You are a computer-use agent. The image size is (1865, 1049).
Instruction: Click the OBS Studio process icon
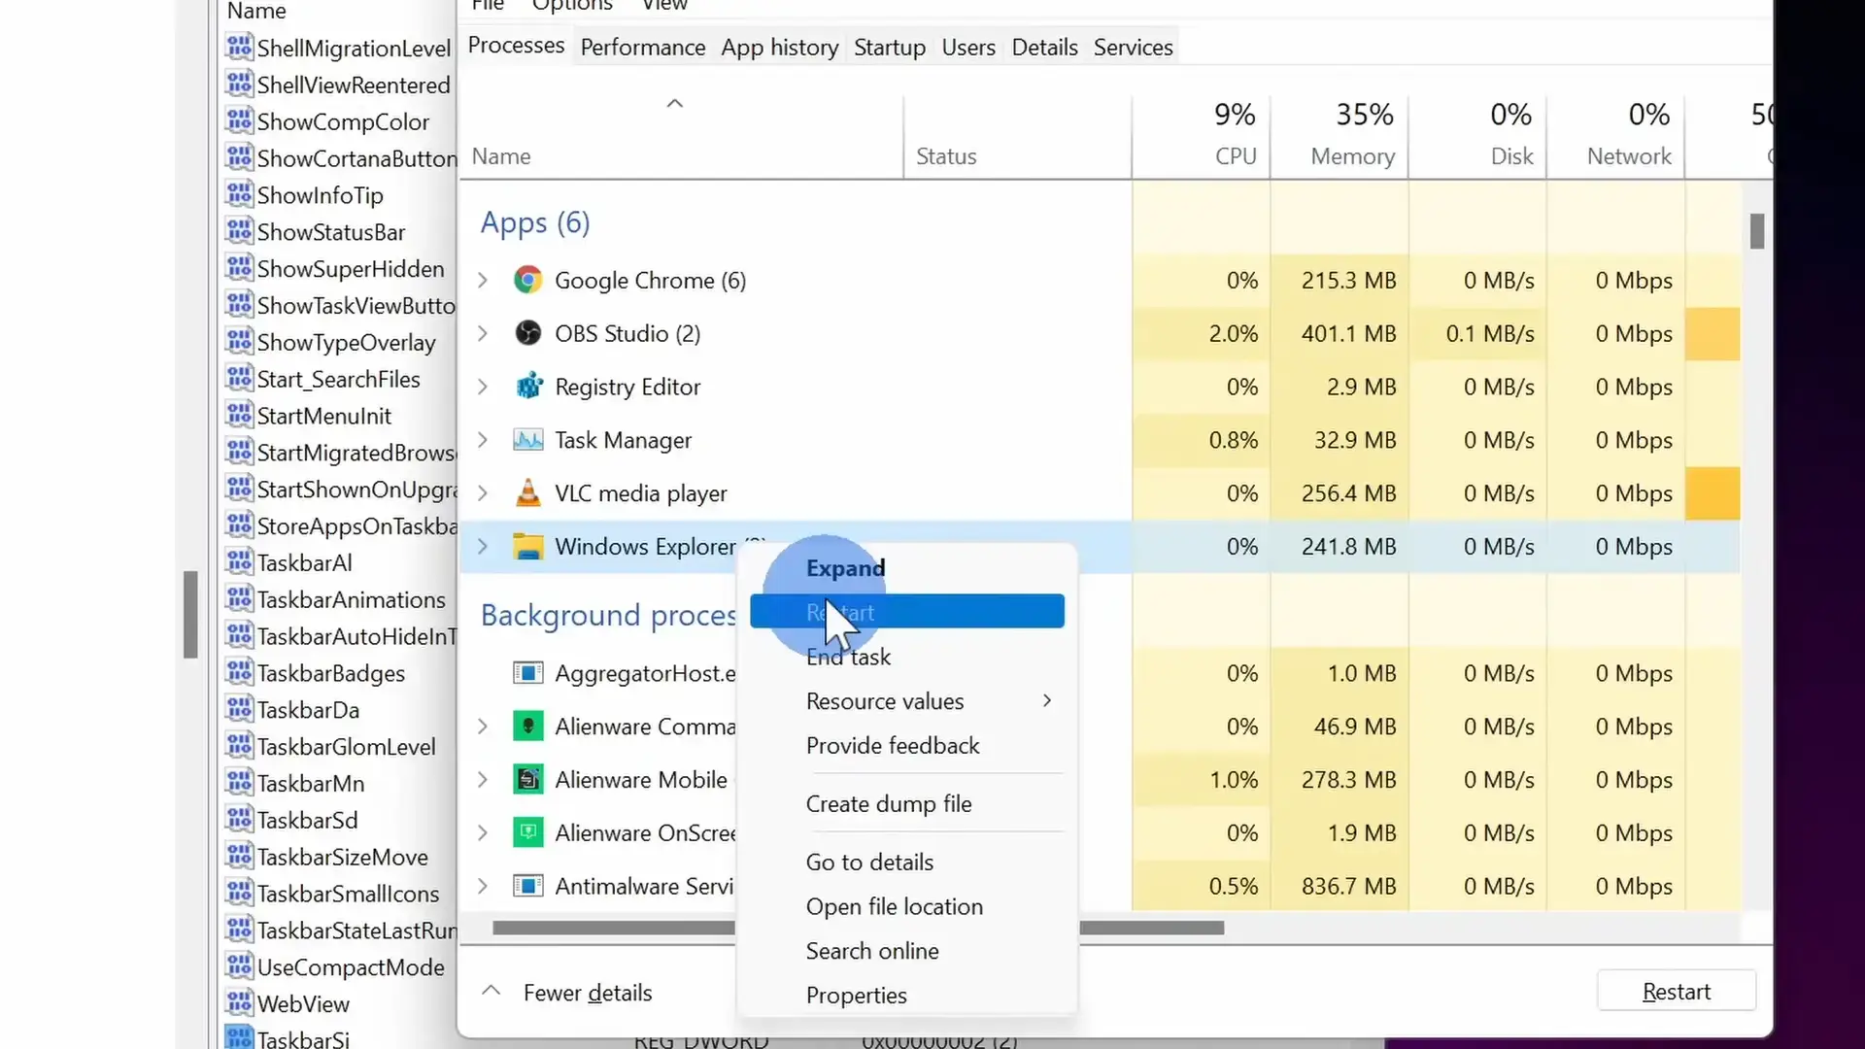click(x=527, y=334)
